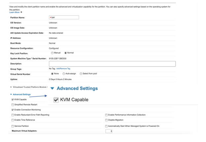The width and height of the screenshot is (206, 142).
Task: Open the Add/Remove Tag link
Action: tap(63, 69)
